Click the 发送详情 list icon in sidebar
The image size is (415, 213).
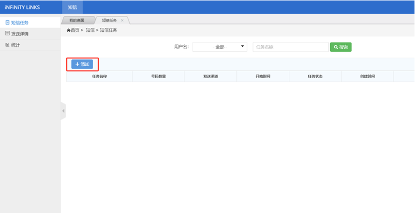click(7, 34)
